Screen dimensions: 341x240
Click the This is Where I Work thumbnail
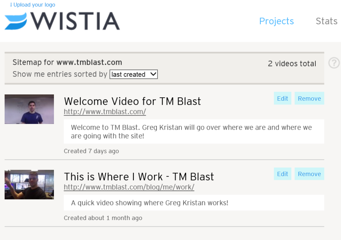point(29,184)
